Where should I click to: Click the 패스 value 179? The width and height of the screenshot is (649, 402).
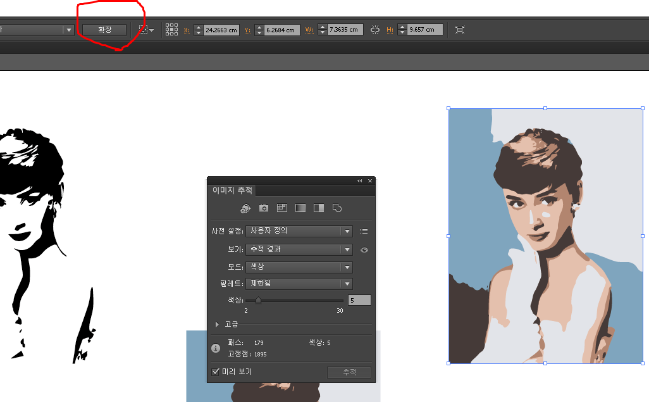(x=259, y=342)
